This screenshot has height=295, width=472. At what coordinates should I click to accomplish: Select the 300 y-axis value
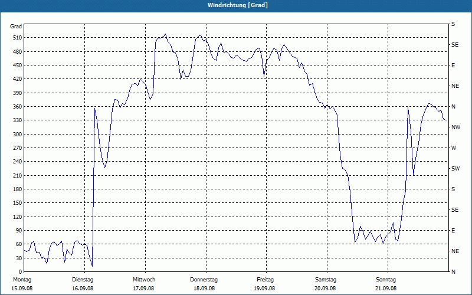(18, 135)
